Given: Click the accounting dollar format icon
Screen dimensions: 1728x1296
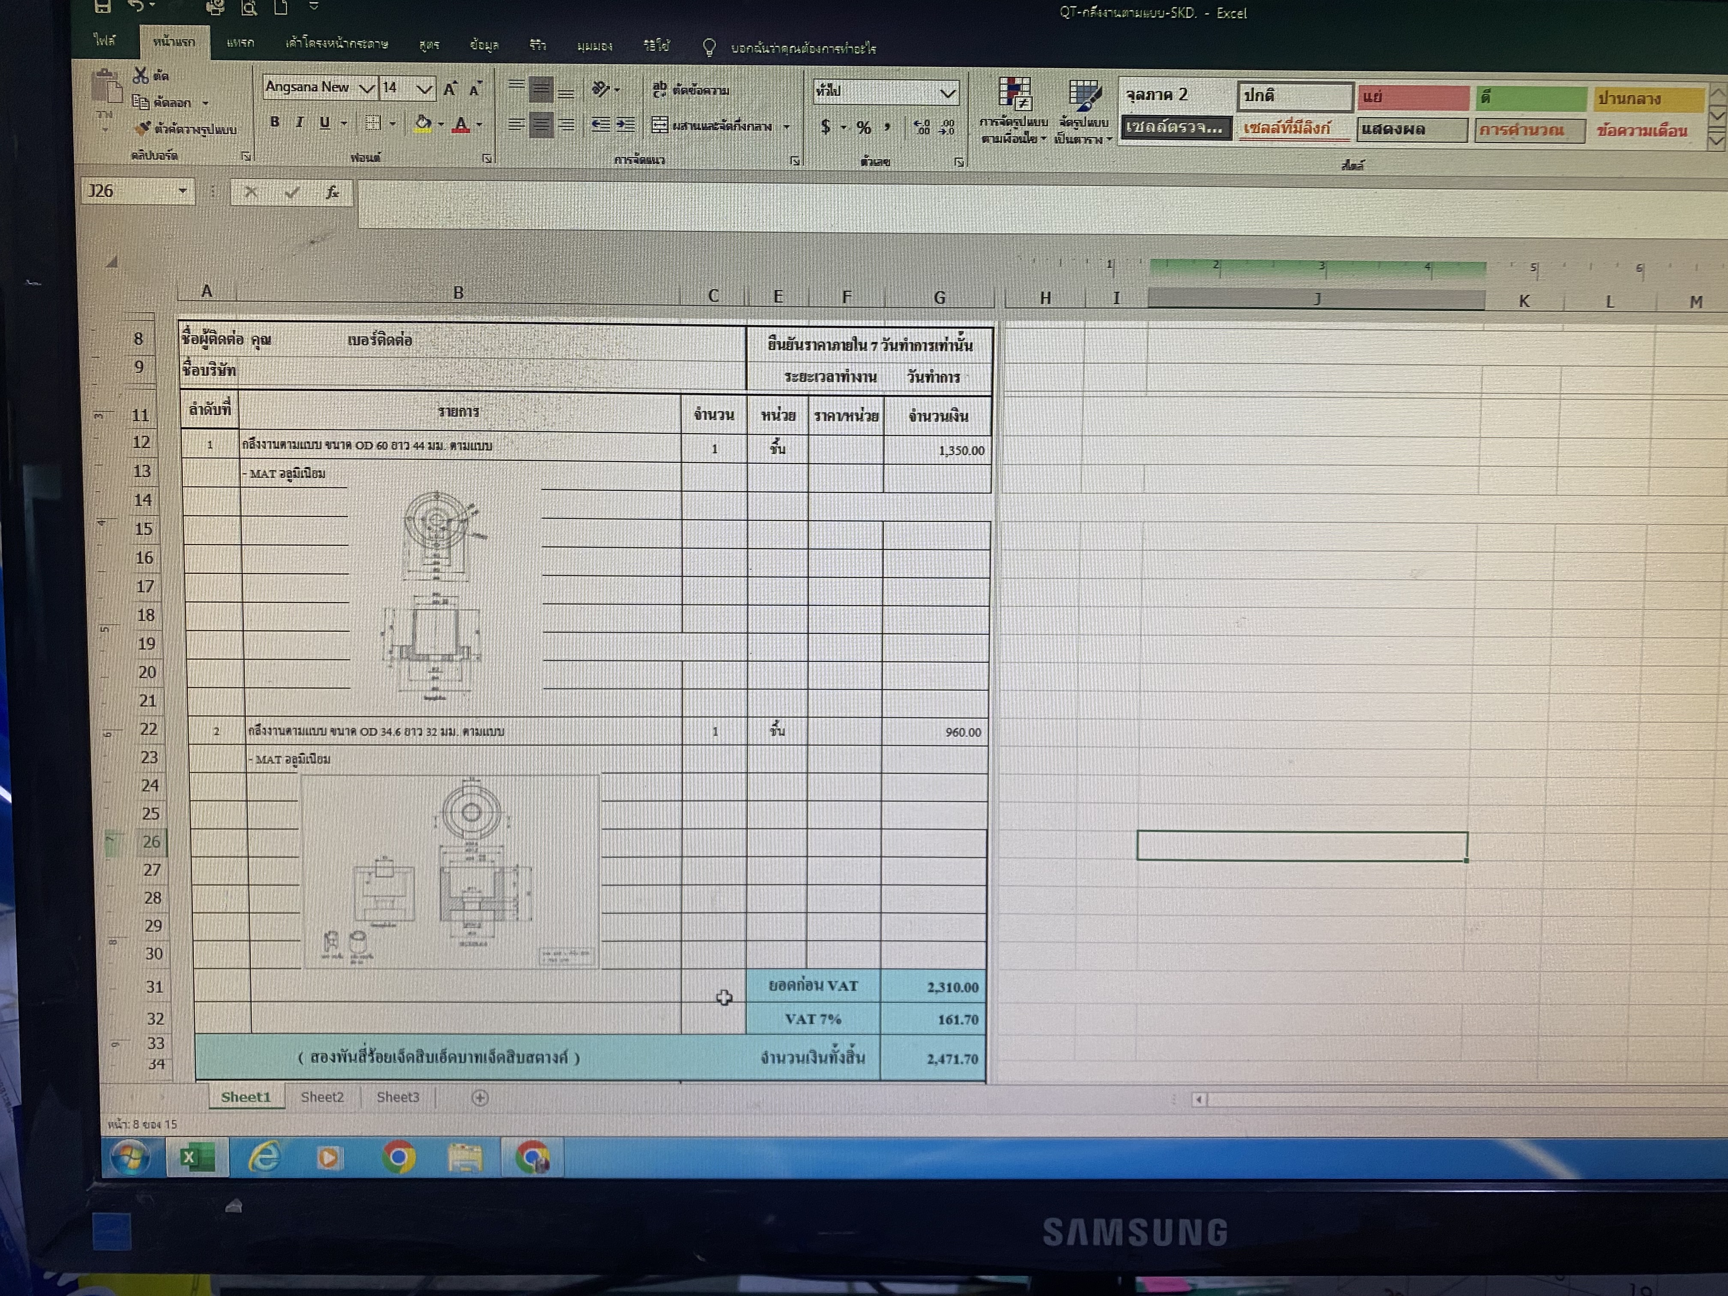Looking at the screenshot, I should [x=825, y=126].
